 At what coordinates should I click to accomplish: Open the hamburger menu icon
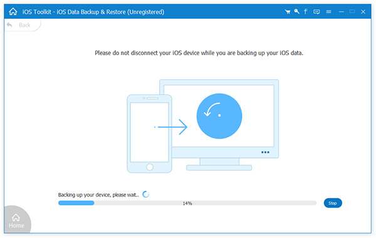point(329,11)
